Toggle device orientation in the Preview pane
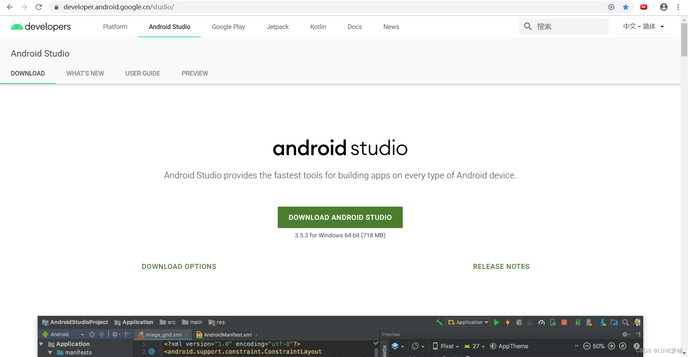 (x=416, y=346)
